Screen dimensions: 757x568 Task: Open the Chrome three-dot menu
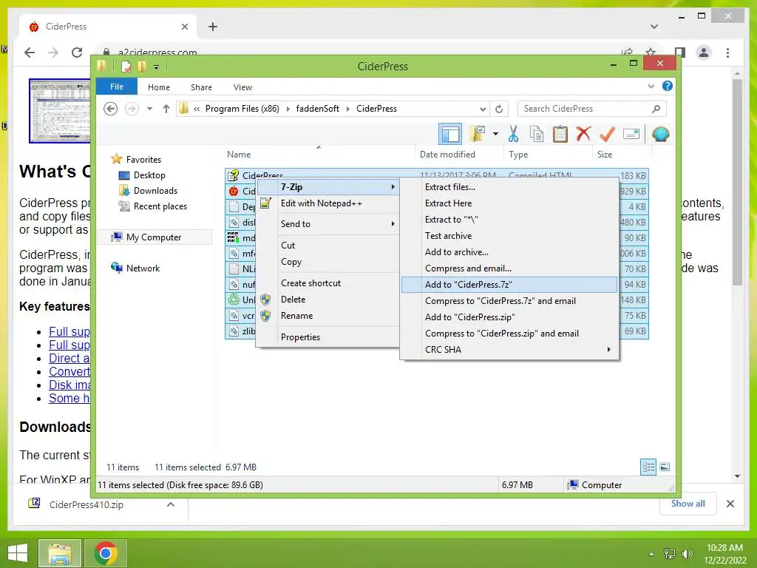point(727,53)
